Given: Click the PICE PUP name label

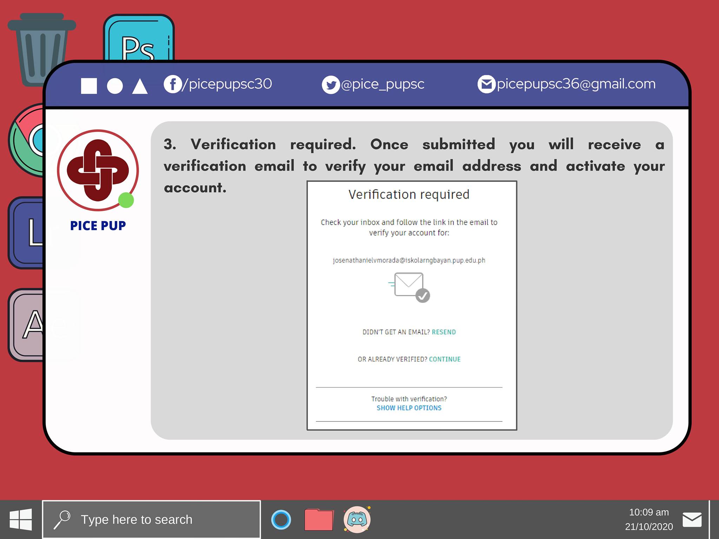Looking at the screenshot, I should [98, 226].
